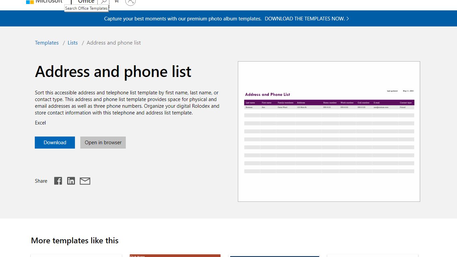Click Open in browser button
This screenshot has width=457, height=257.
tap(103, 143)
